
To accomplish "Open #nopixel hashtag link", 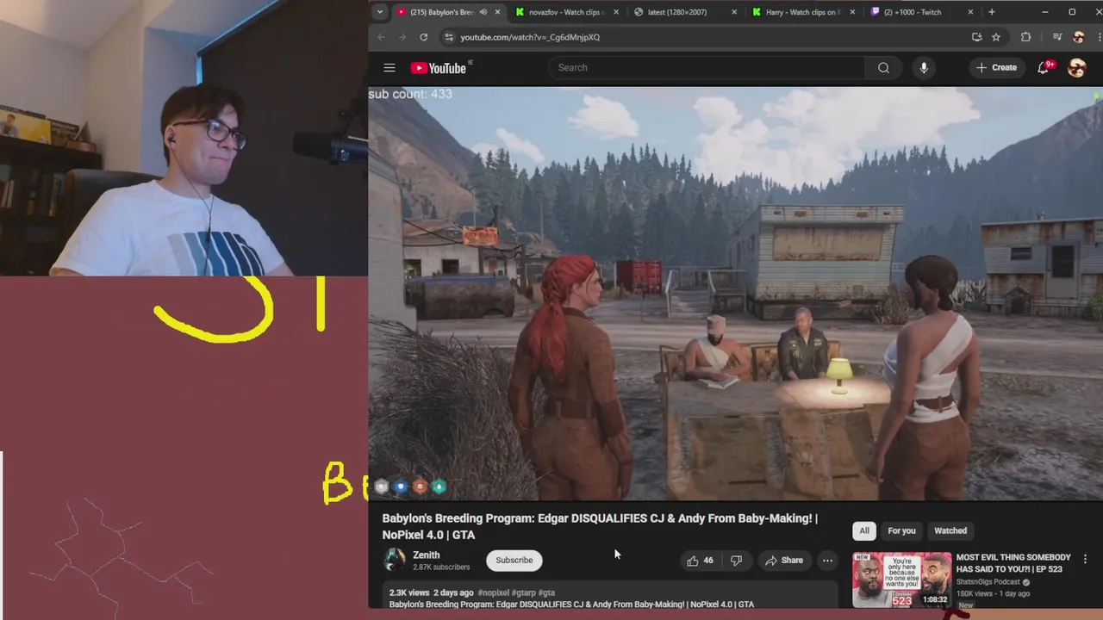I will click(x=493, y=592).
